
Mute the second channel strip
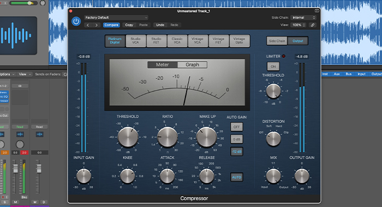(16, 202)
